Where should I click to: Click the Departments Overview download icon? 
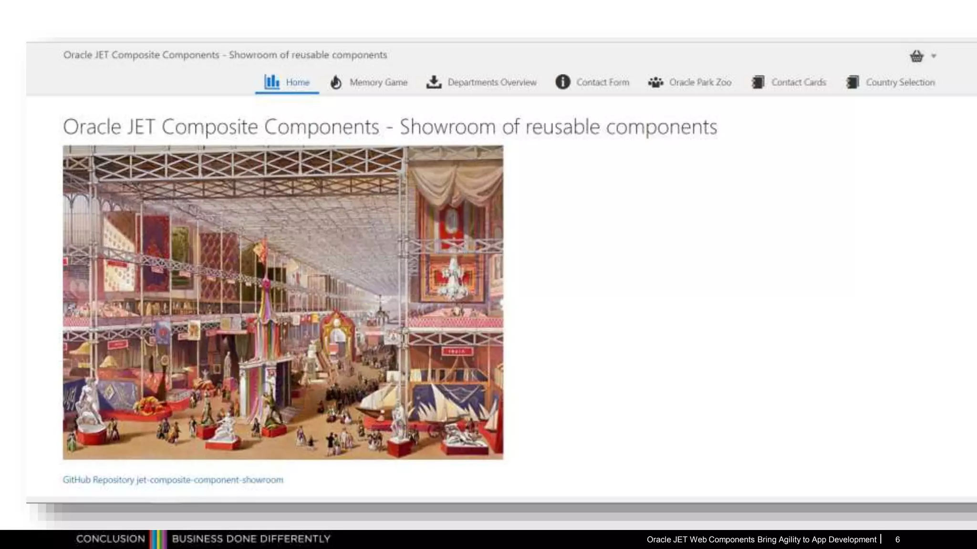coord(434,82)
